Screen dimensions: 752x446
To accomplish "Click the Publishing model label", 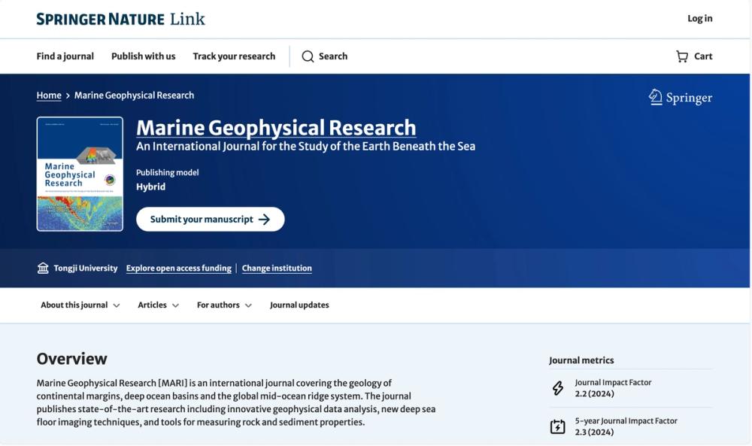I will point(168,173).
